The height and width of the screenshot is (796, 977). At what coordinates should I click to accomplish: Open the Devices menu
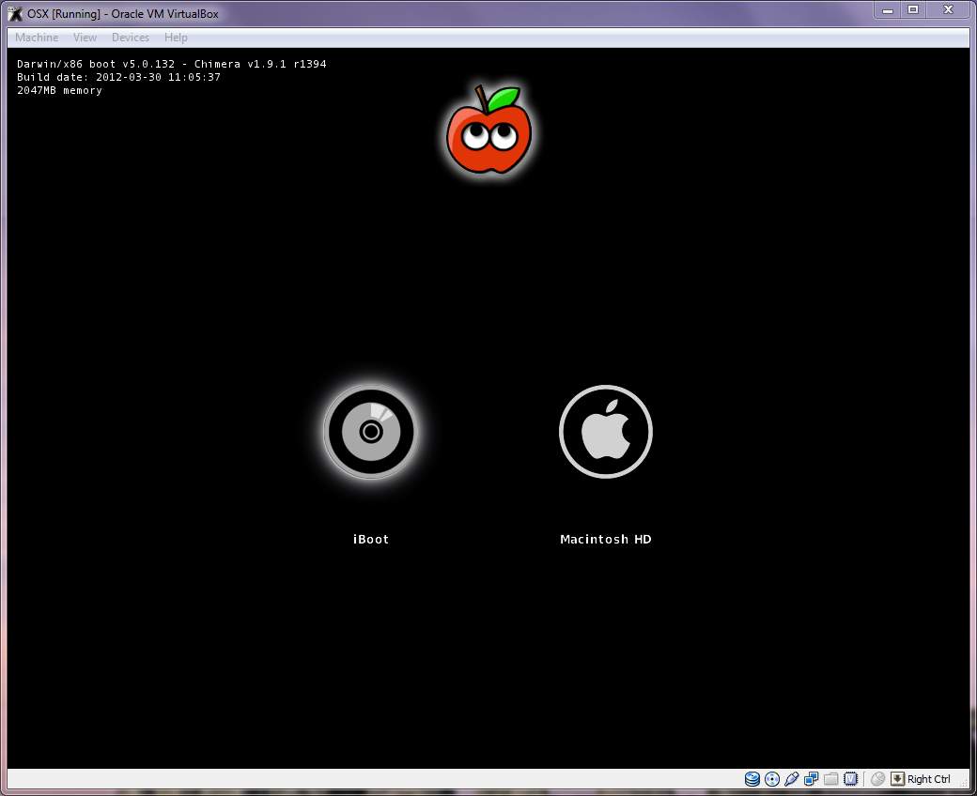(130, 38)
